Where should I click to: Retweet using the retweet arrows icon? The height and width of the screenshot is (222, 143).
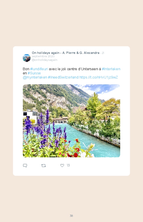[43, 165]
